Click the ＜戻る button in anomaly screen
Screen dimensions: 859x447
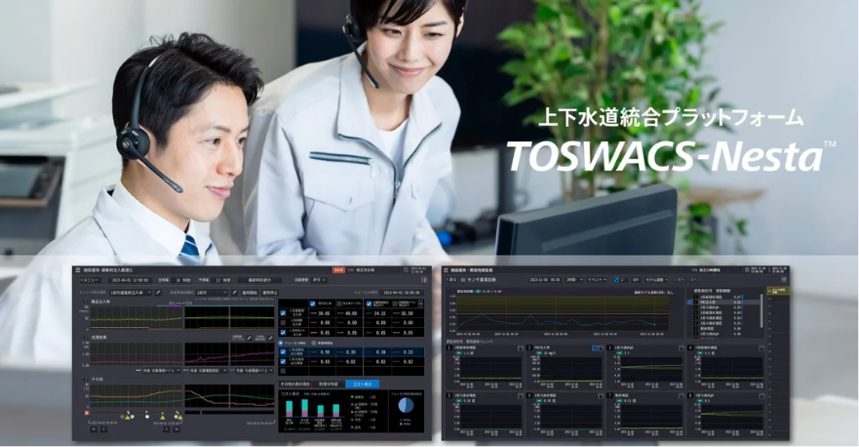[x=451, y=280]
